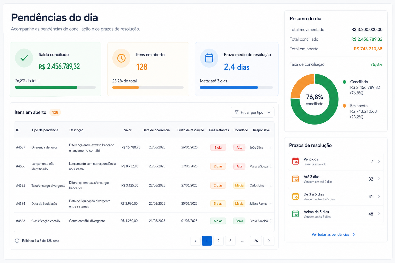The width and height of the screenshot is (395, 263).
Task: Go to the previous page with left arrow
Action: 195,241
